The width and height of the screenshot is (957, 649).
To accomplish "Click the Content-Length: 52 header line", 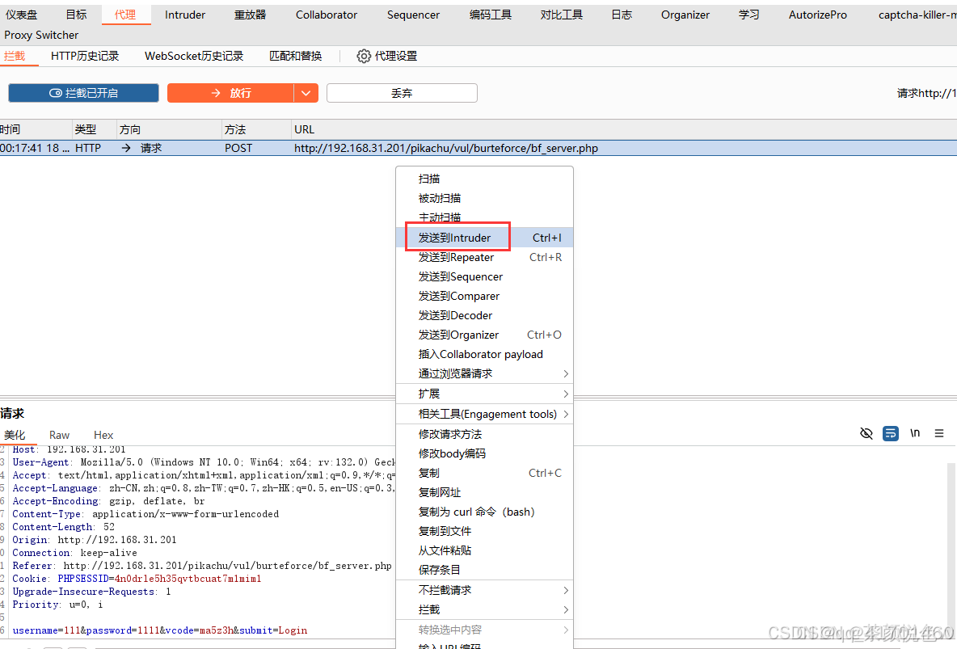I will [x=64, y=527].
